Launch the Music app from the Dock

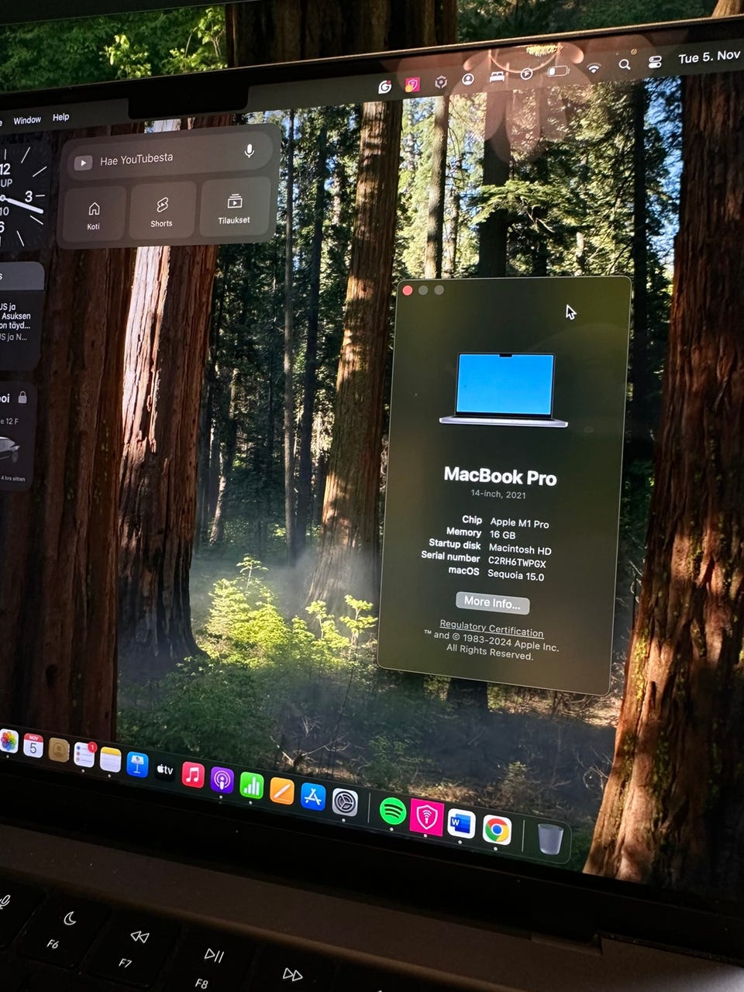point(193,774)
